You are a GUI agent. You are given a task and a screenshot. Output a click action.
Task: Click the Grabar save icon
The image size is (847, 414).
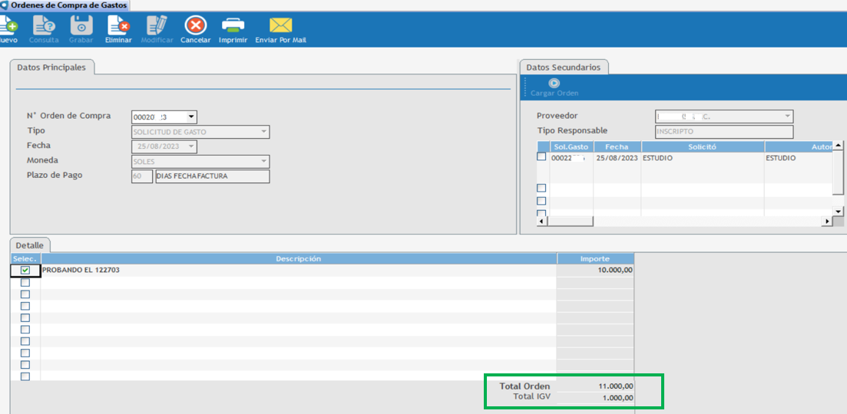81,25
